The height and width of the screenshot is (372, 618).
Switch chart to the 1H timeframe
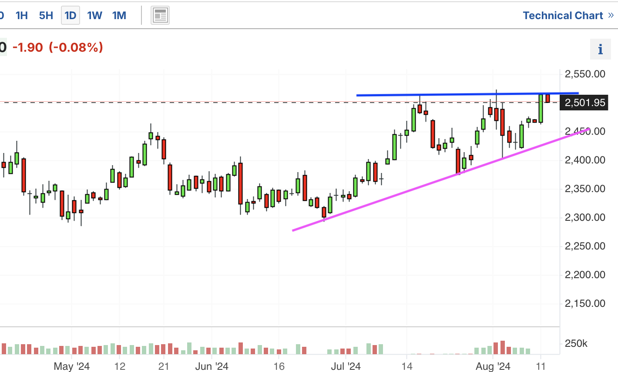point(22,16)
